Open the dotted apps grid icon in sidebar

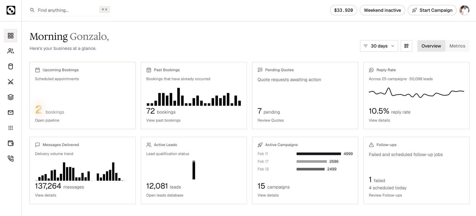click(x=11, y=128)
